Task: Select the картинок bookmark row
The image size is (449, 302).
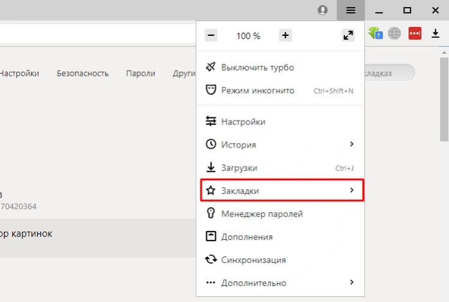Action: (98, 239)
